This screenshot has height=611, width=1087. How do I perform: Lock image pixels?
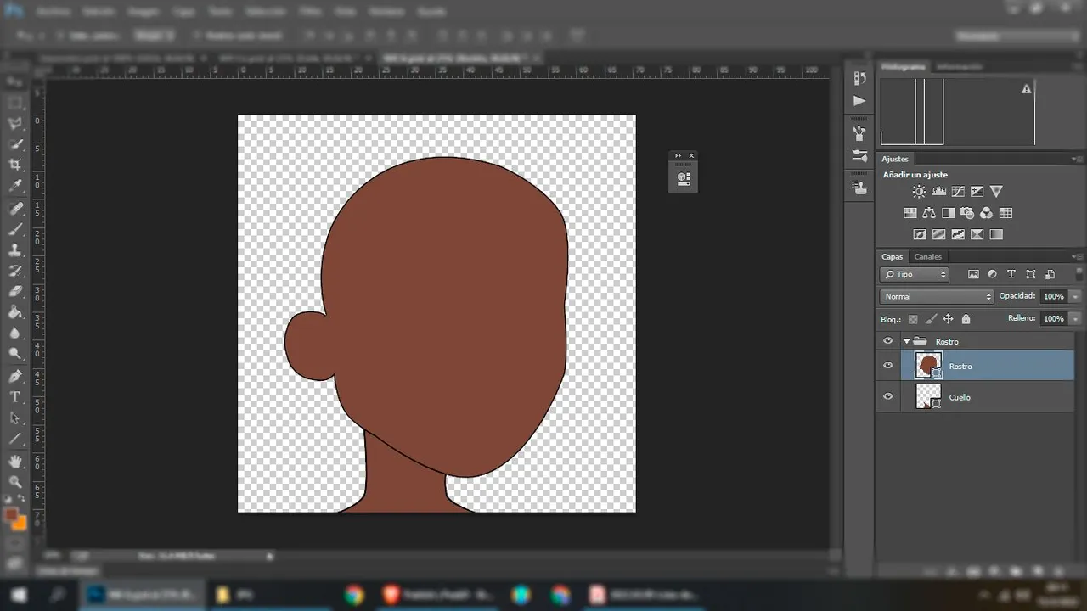click(x=931, y=319)
